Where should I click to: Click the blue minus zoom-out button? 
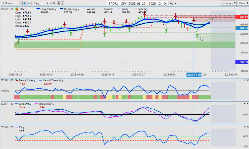click(29, 3)
